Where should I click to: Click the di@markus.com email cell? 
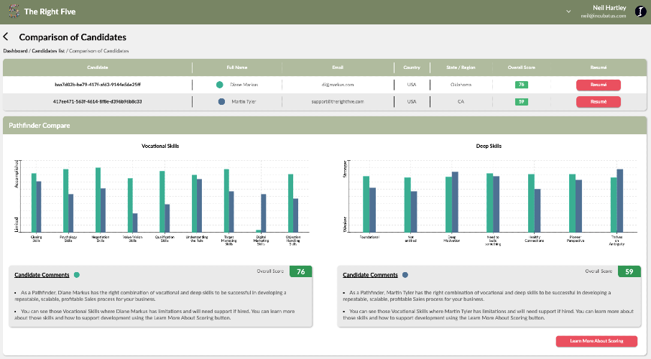pyautogui.click(x=338, y=85)
